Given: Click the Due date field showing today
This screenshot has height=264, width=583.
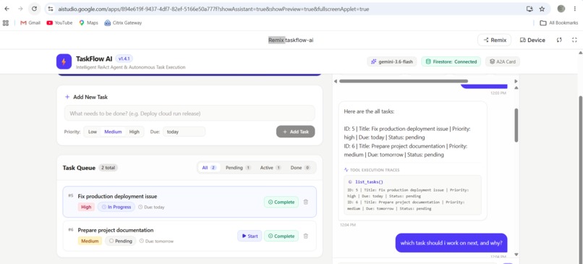Looking at the screenshot, I should [184, 132].
